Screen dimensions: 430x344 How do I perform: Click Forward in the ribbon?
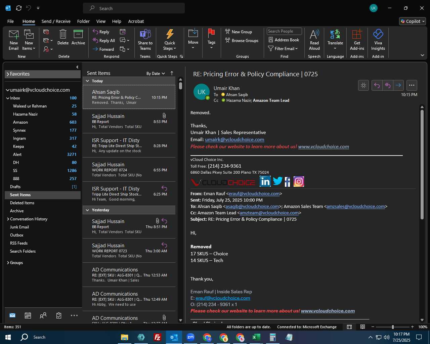point(103,49)
